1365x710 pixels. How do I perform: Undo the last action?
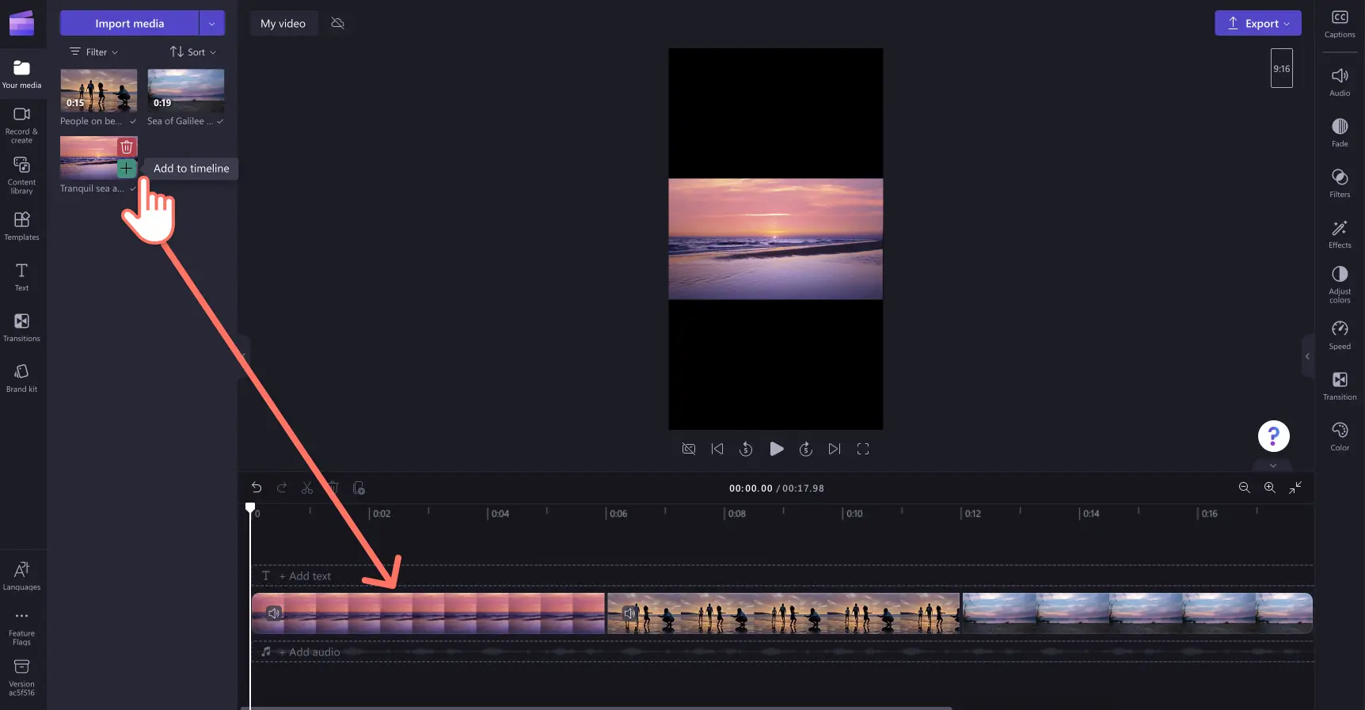point(257,488)
